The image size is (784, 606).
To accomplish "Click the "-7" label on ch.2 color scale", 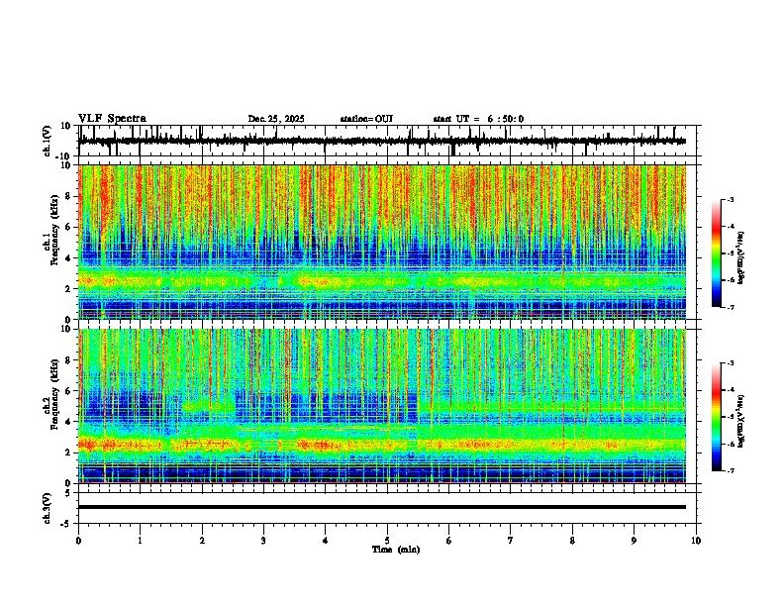I will 731,471.
